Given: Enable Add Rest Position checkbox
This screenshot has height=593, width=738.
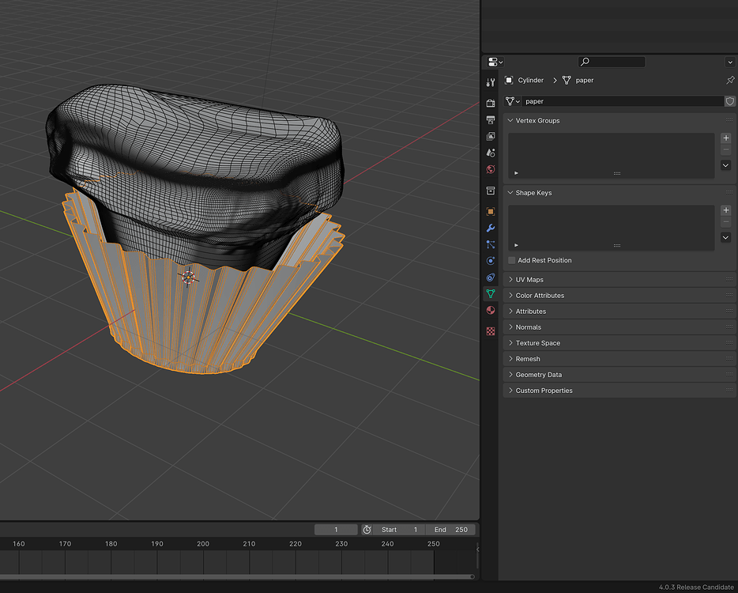Looking at the screenshot, I should click(511, 260).
